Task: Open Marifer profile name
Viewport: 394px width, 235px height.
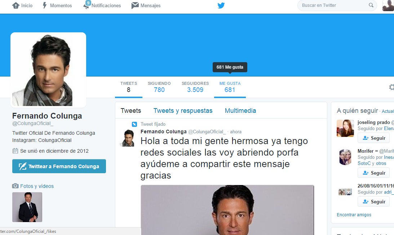Action: 366,151
